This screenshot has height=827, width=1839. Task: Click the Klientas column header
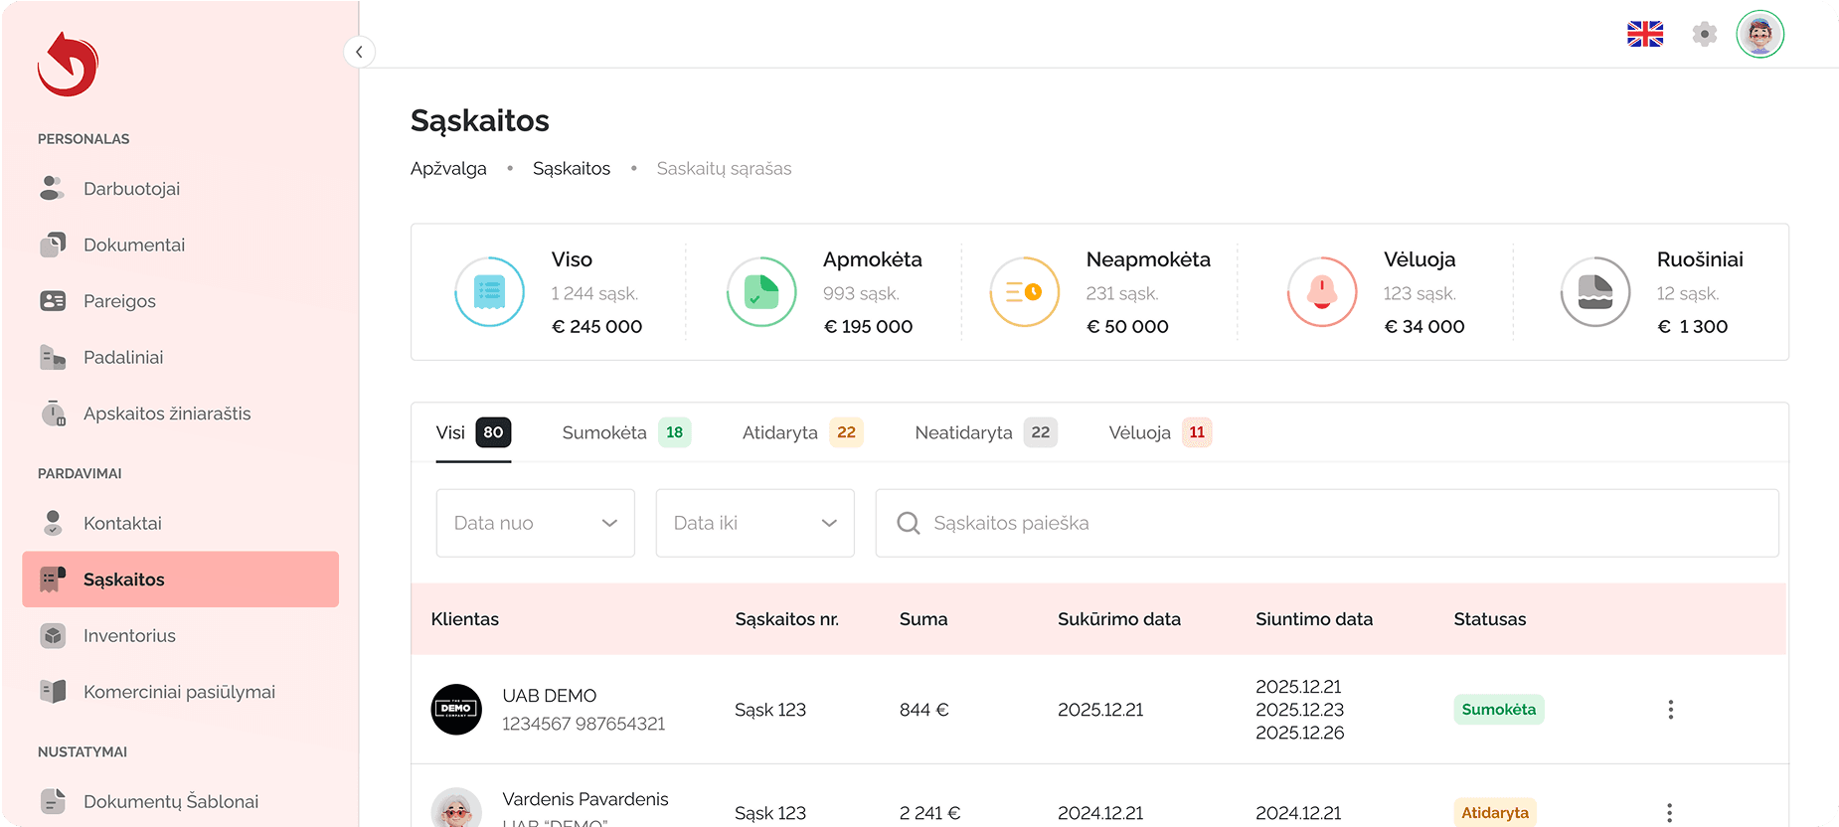tap(465, 619)
